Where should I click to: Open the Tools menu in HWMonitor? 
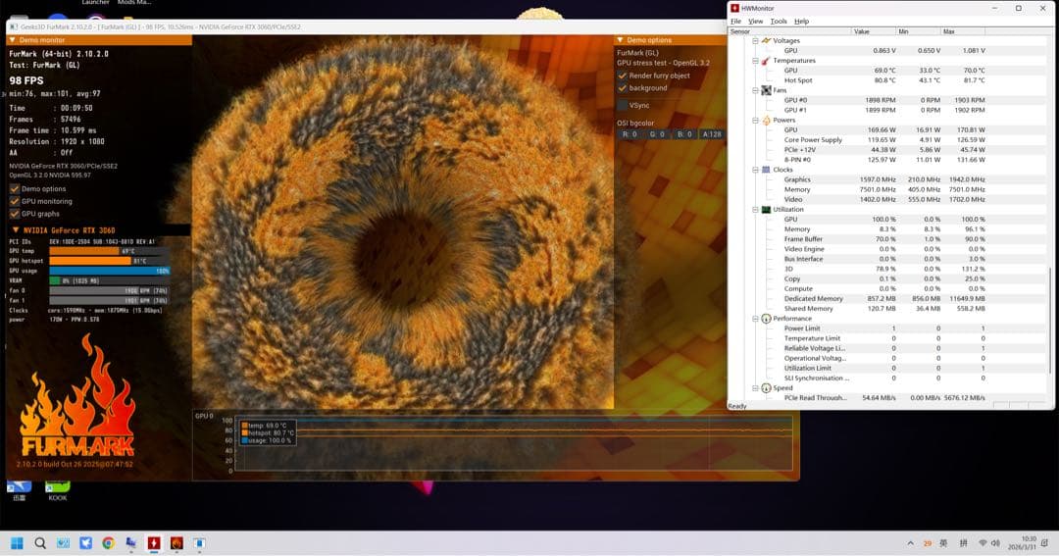tap(778, 22)
